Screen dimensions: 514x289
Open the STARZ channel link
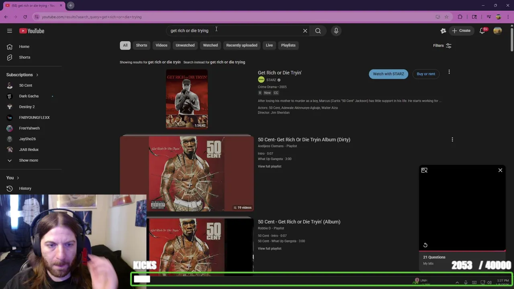[271, 80]
